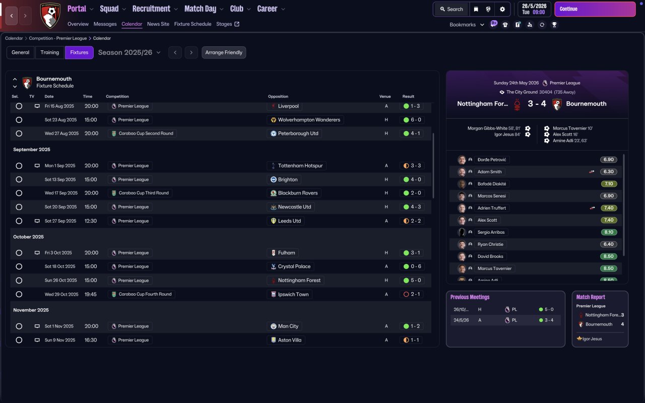Click the trophy icon in bookmarks bar
Image resolution: width=645 pixels, height=403 pixels.
click(x=554, y=25)
